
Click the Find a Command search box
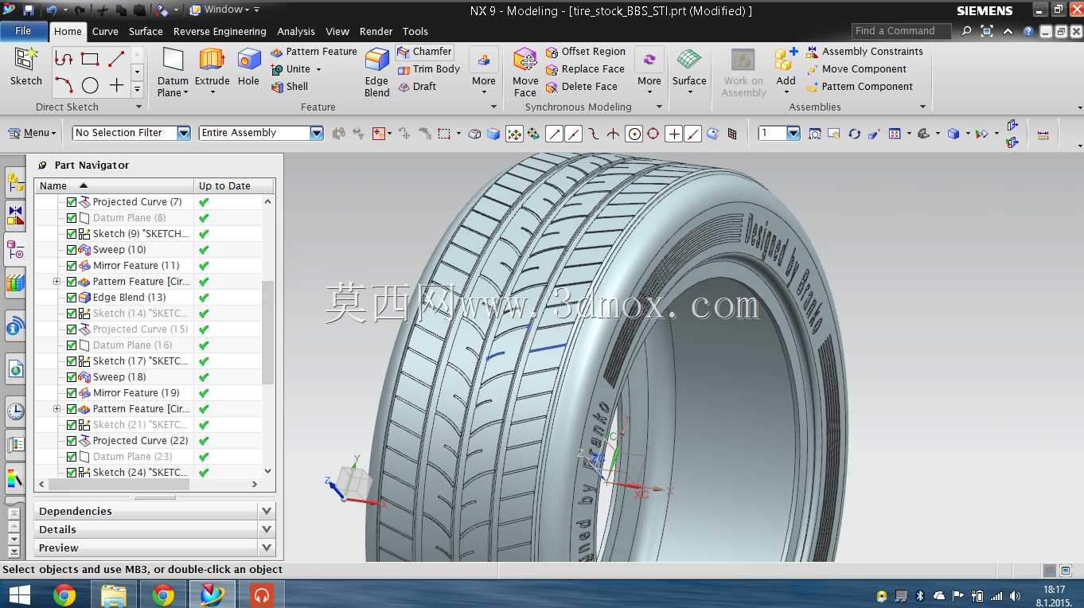[x=902, y=31]
